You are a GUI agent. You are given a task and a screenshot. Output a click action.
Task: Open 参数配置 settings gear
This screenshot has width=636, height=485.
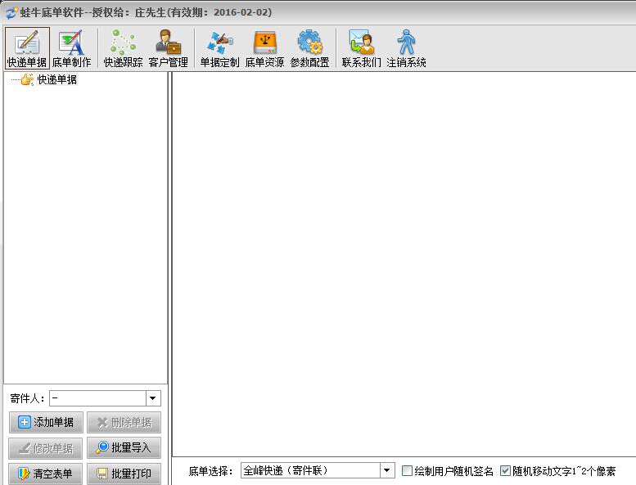[x=309, y=48]
